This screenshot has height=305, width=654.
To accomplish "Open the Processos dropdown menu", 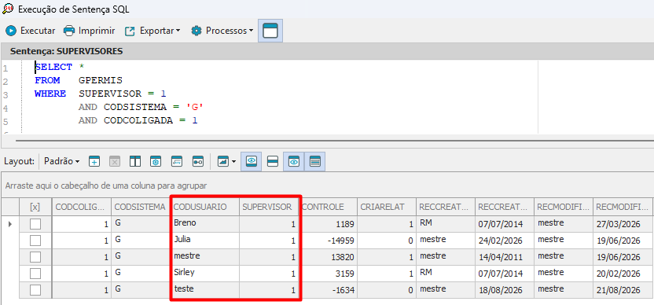I will (222, 31).
